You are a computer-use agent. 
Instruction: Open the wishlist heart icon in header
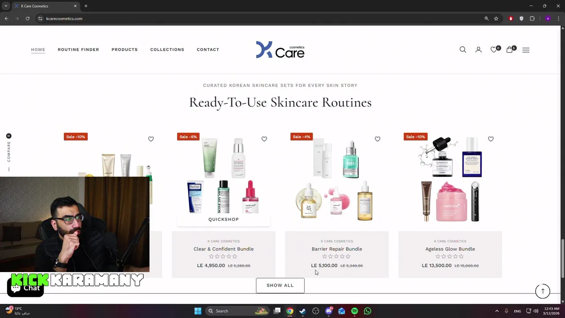(495, 49)
